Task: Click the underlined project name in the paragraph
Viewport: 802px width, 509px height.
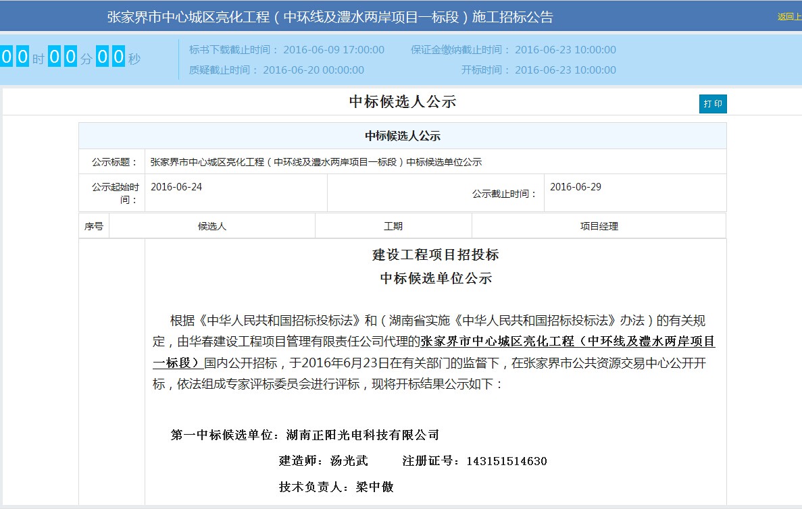Action: tap(568, 342)
